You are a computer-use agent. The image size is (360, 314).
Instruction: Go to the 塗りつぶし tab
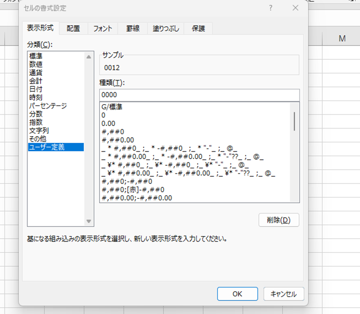(165, 28)
